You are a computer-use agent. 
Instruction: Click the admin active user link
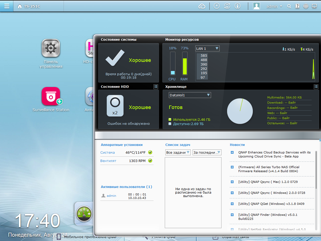click(111, 196)
